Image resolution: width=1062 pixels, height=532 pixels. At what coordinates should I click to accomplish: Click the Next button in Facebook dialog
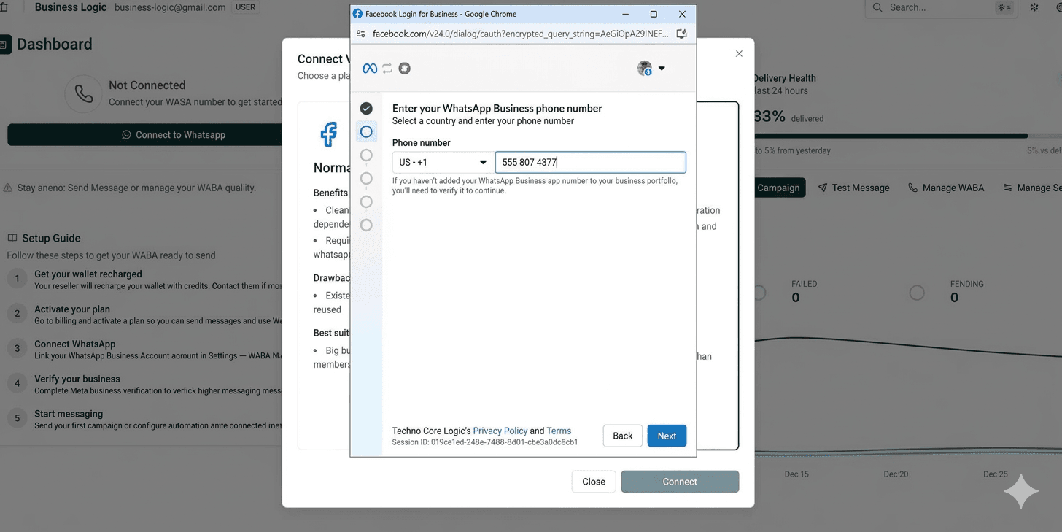pyautogui.click(x=667, y=436)
